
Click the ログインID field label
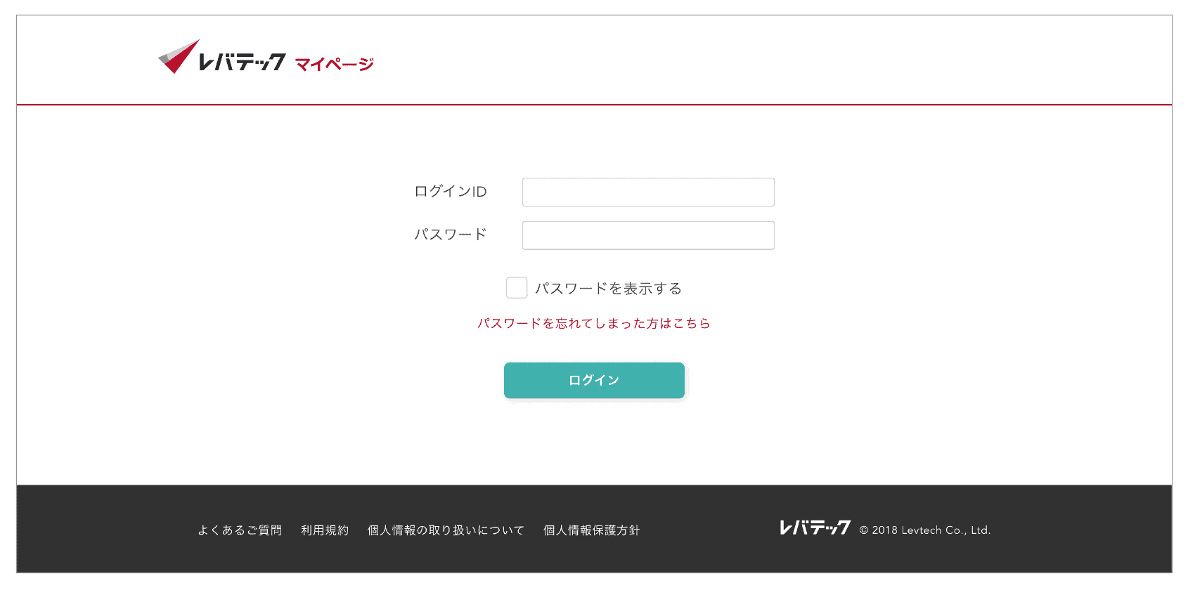[451, 192]
